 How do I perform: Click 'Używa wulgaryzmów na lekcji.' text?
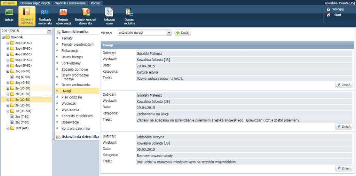coord(160,79)
